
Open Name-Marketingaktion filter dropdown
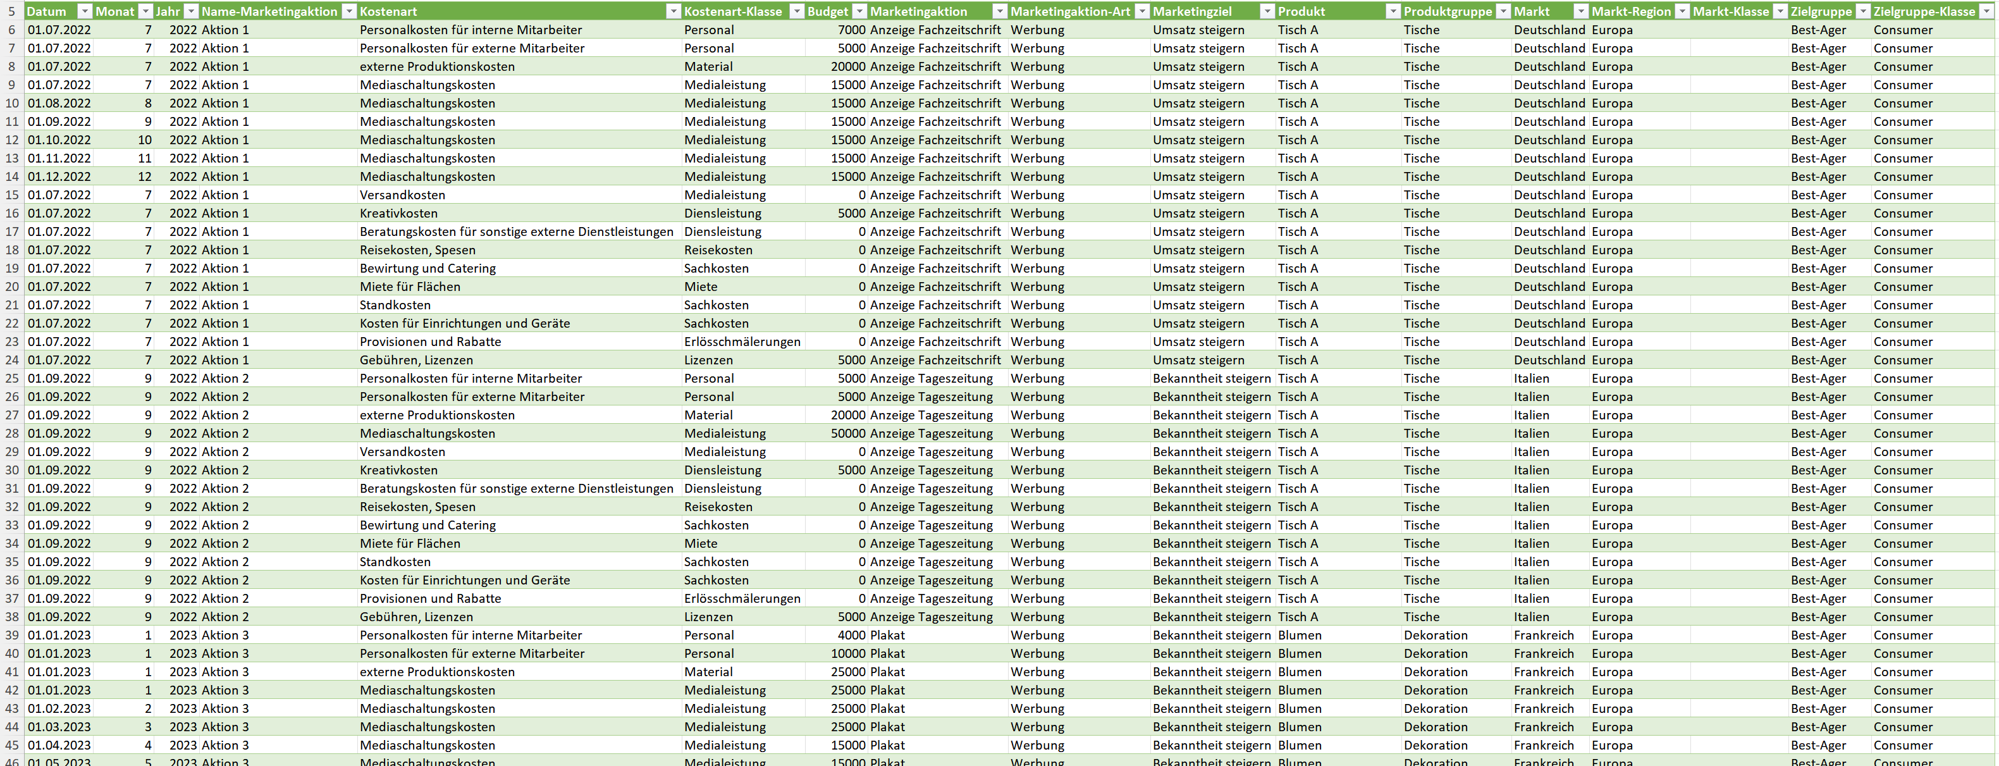[x=348, y=11]
